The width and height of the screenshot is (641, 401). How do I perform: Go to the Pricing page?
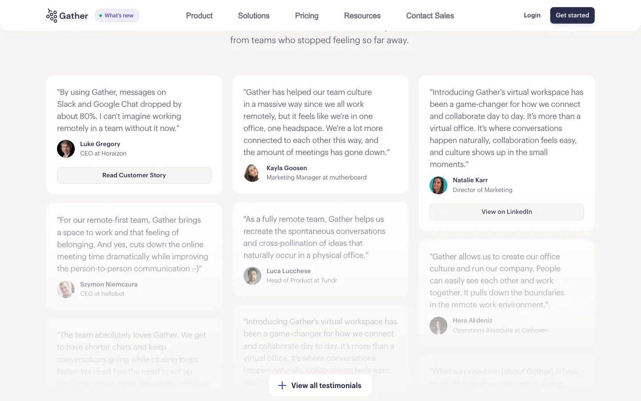(307, 16)
